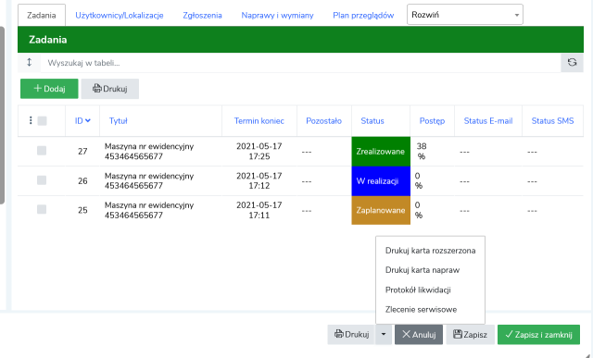Click ID cell 25
593x358 pixels.
82,210
